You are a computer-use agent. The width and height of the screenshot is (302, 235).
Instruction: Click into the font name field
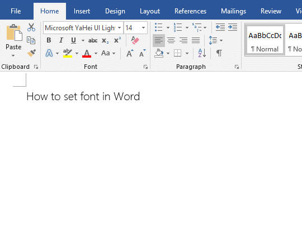click(80, 28)
